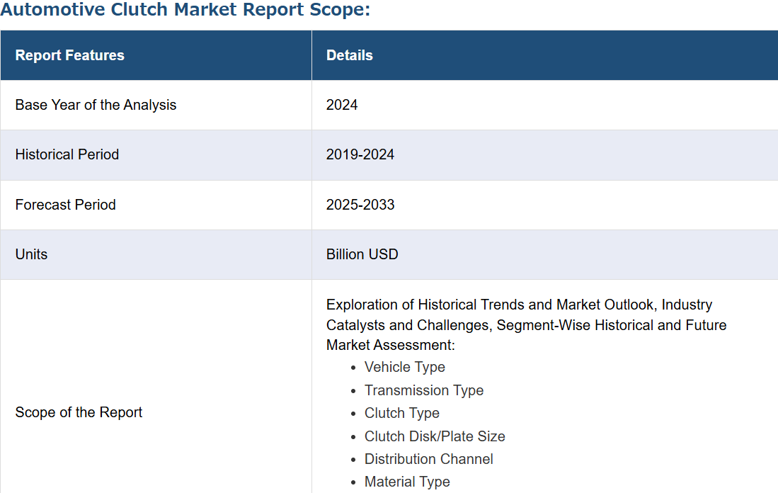Select the 'Billion USD' value

coord(362,254)
